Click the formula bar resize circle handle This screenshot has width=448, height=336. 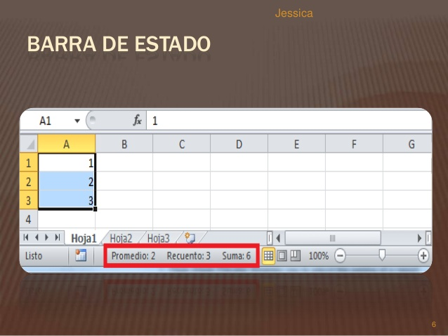(x=92, y=119)
